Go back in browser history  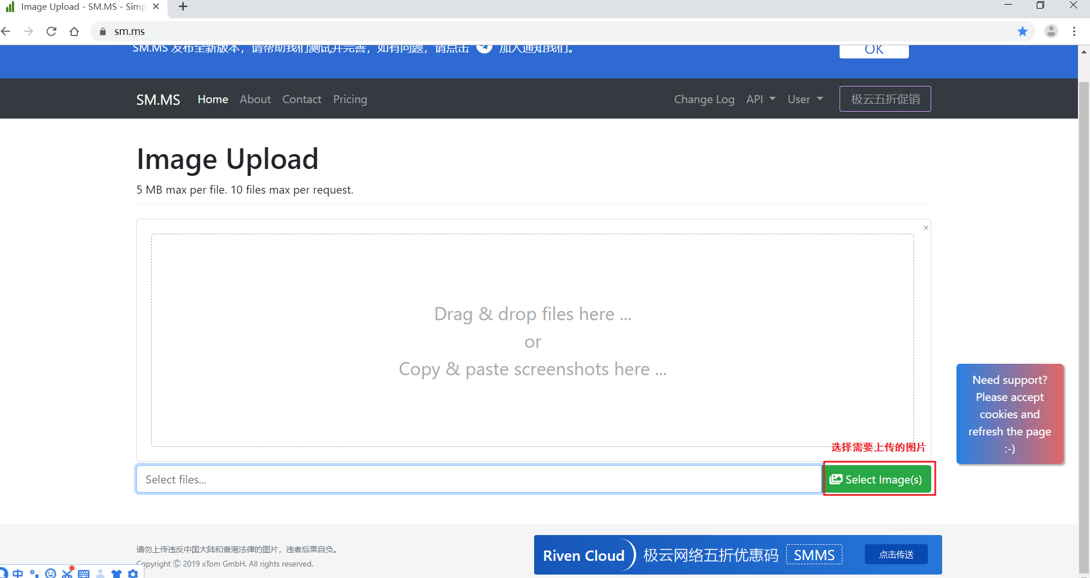coord(6,31)
